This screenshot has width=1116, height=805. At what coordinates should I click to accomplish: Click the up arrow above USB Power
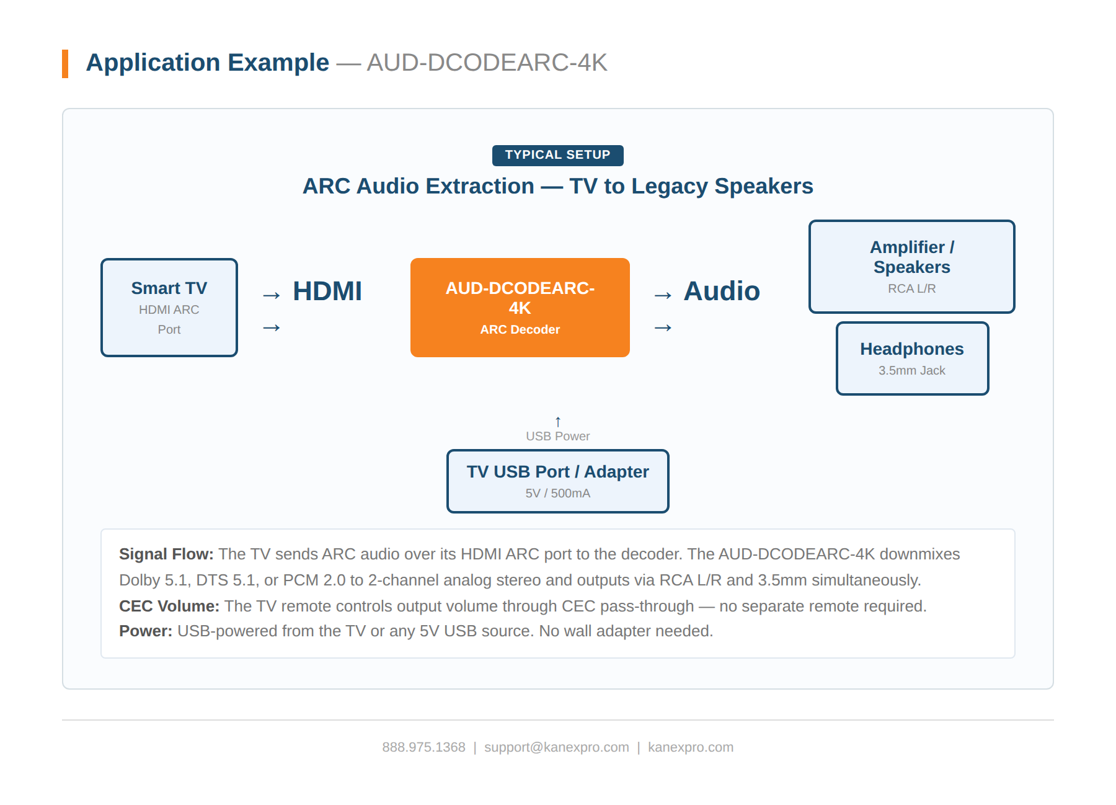pyautogui.click(x=558, y=422)
